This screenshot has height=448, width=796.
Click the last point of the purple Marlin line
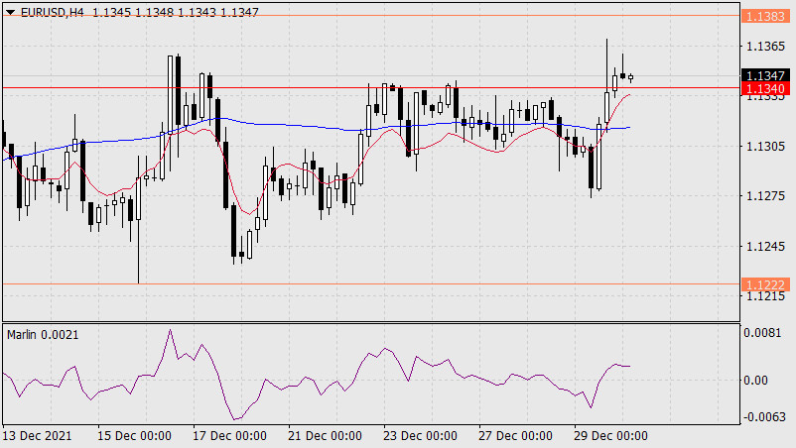pos(630,366)
